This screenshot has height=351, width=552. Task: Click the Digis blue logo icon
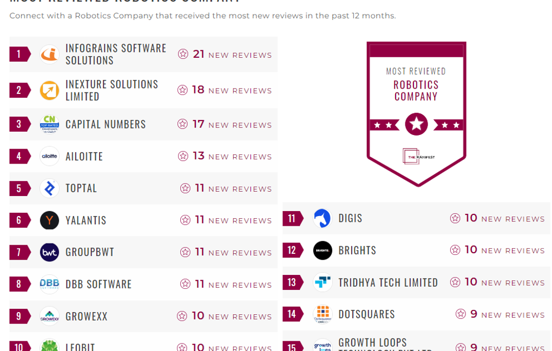coord(323,218)
